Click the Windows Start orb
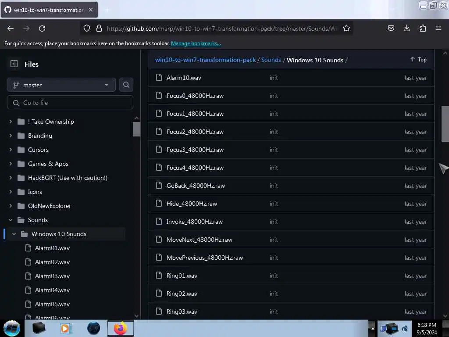The height and width of the screenshot is (337, 449). (11, 328)
